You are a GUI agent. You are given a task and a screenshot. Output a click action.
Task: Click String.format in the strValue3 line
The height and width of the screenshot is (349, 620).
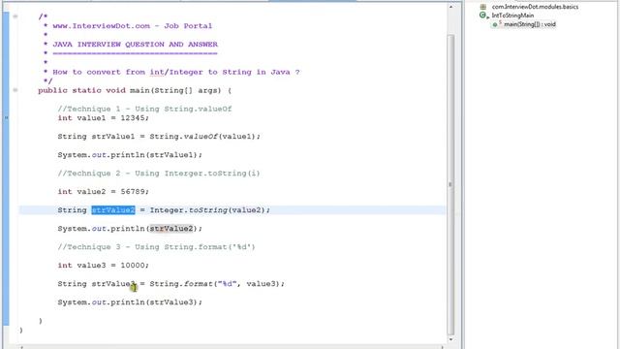tap(181, 284)
